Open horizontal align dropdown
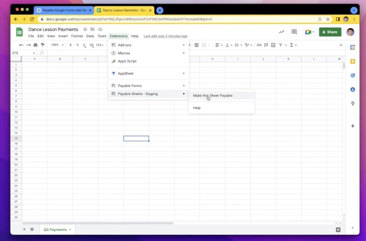The width and height of the screenshot is (366, 241). point(219,45)
